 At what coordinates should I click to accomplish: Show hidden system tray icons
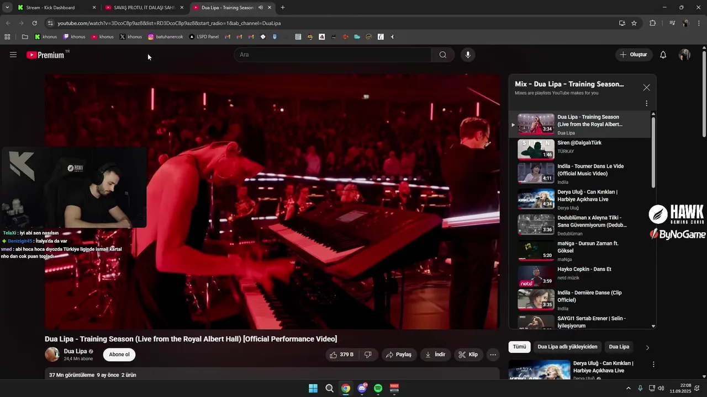coord(628,388)
